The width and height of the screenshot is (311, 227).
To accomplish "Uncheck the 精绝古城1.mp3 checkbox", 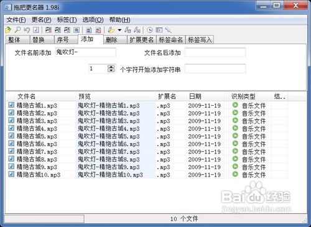I will click(11, 105).
